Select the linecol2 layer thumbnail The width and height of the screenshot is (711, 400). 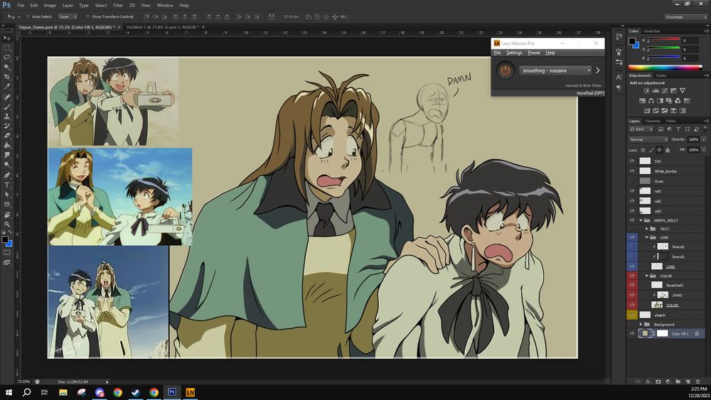663,247
